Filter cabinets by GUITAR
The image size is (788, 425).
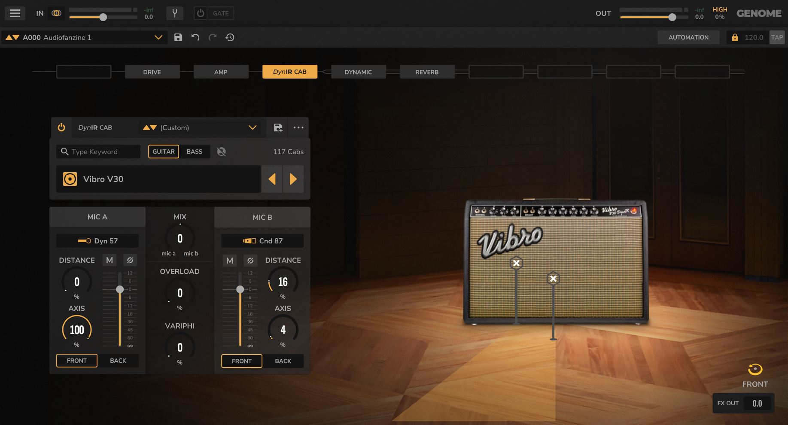(x=164, y=152)
